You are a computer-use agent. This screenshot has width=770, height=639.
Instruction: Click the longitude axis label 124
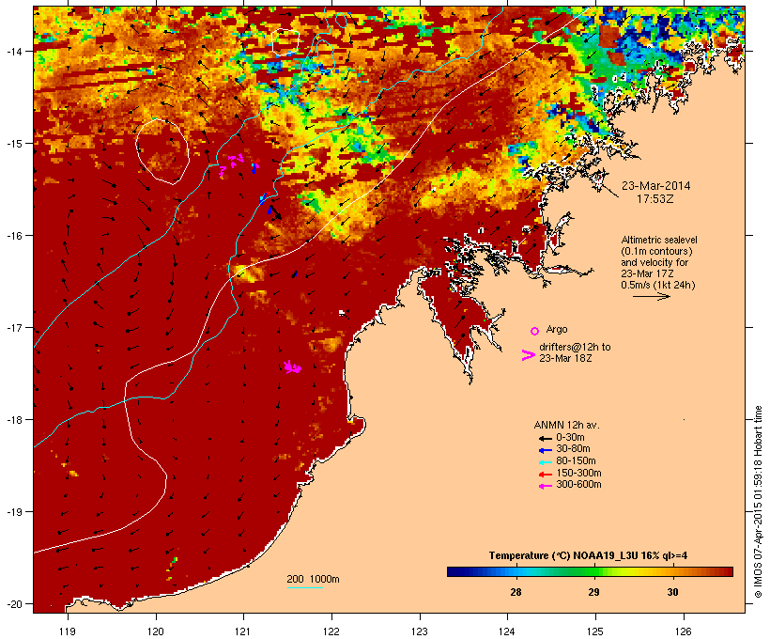click(507, 631)
